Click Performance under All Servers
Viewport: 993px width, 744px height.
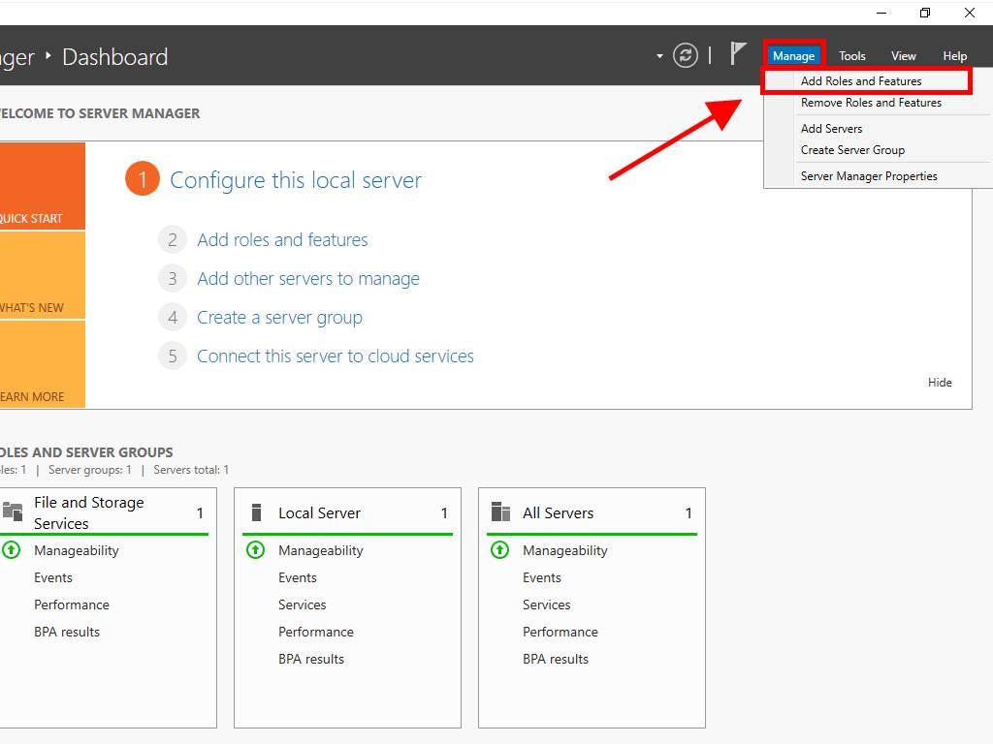click(x=561, y=632)
